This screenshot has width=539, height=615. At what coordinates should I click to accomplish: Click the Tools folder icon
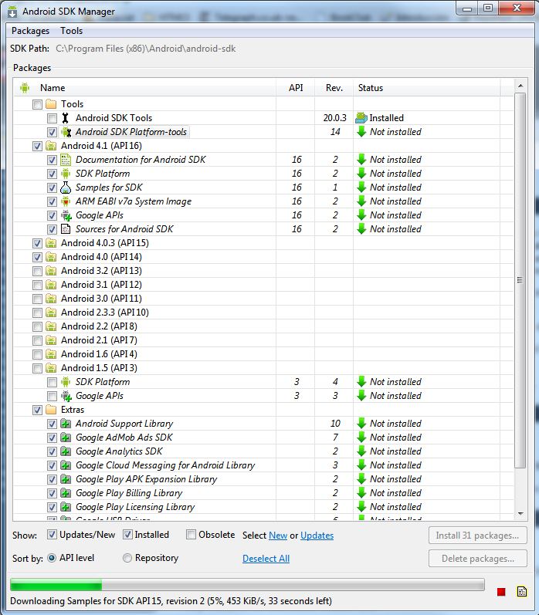click(x=51, y=104)
